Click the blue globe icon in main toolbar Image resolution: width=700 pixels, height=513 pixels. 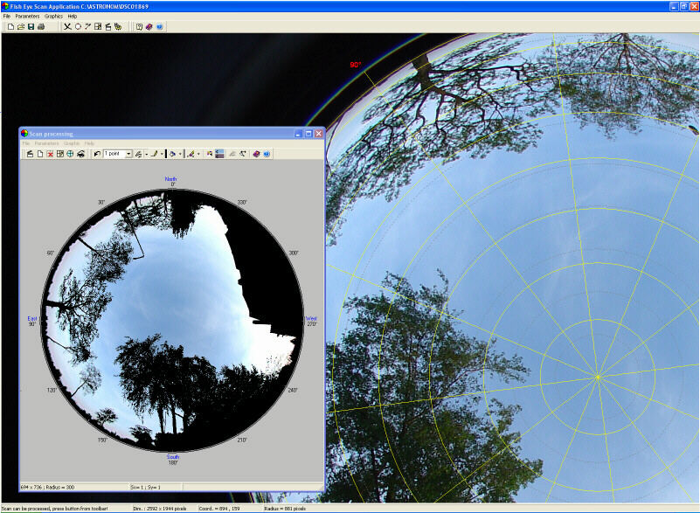tap(159, 27)
